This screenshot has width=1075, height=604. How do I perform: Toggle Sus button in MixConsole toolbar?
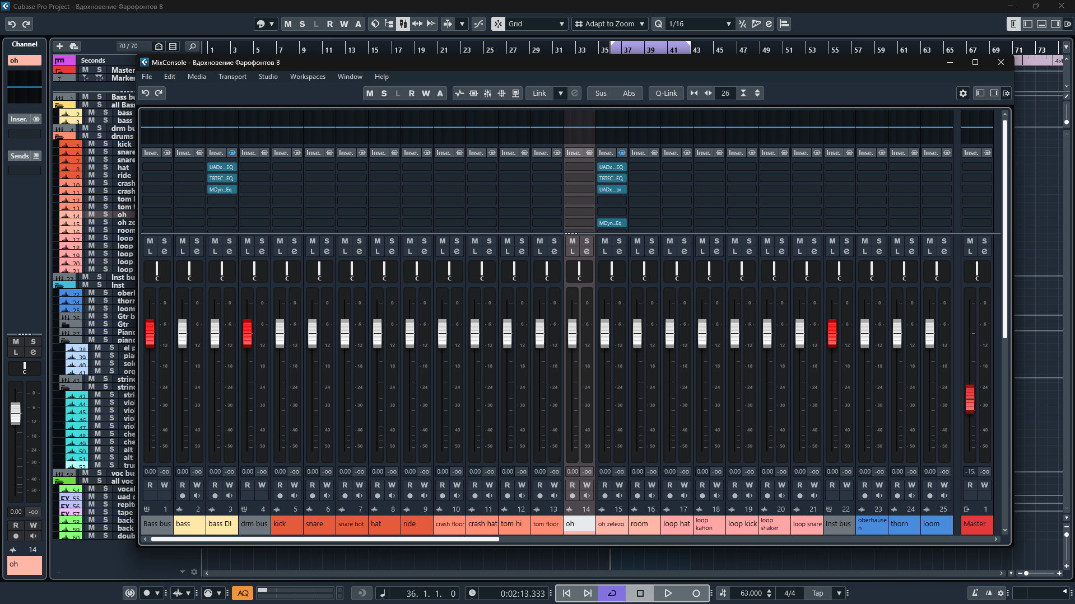[601, 93]
